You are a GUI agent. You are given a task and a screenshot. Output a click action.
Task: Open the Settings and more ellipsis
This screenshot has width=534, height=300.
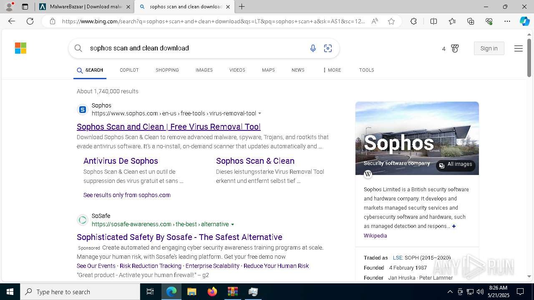(x=507, y=21)
